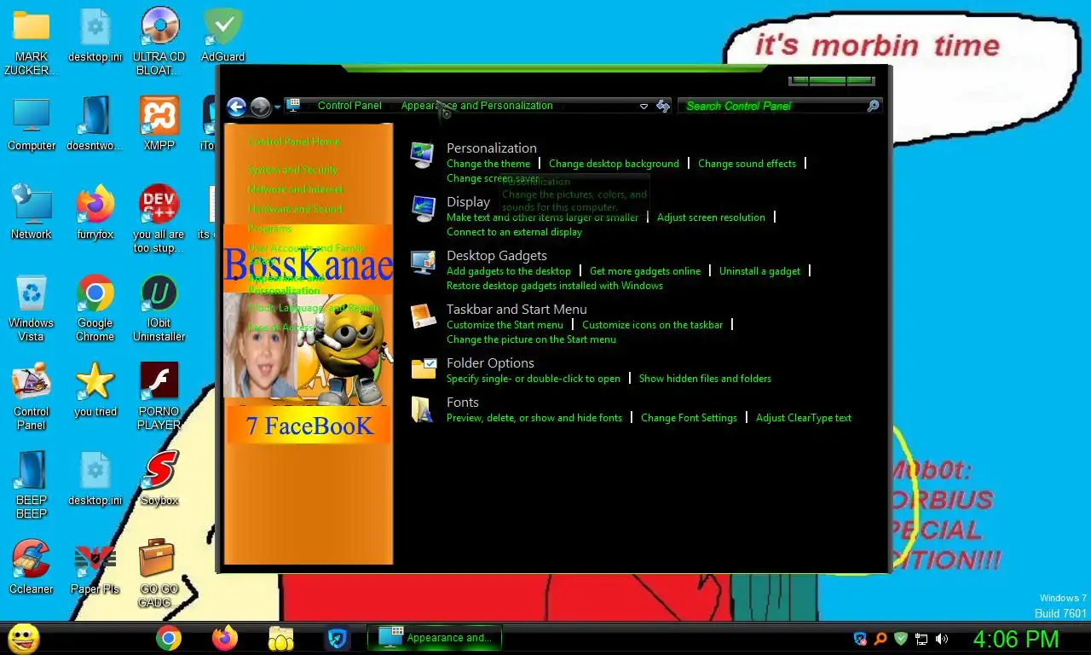Select the furryfox desktop shortcut
Image resolution: width=1091 pixels, height=655 pixels.
[x=95, y=212]
